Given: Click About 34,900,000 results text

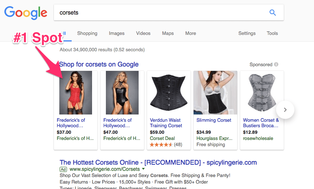Looking at the screenshot, I should tap(102, 49).
